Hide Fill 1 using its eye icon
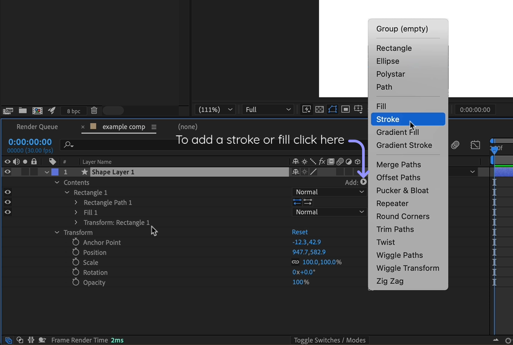Viewport: 513px width, 345px height. (7, 212)
